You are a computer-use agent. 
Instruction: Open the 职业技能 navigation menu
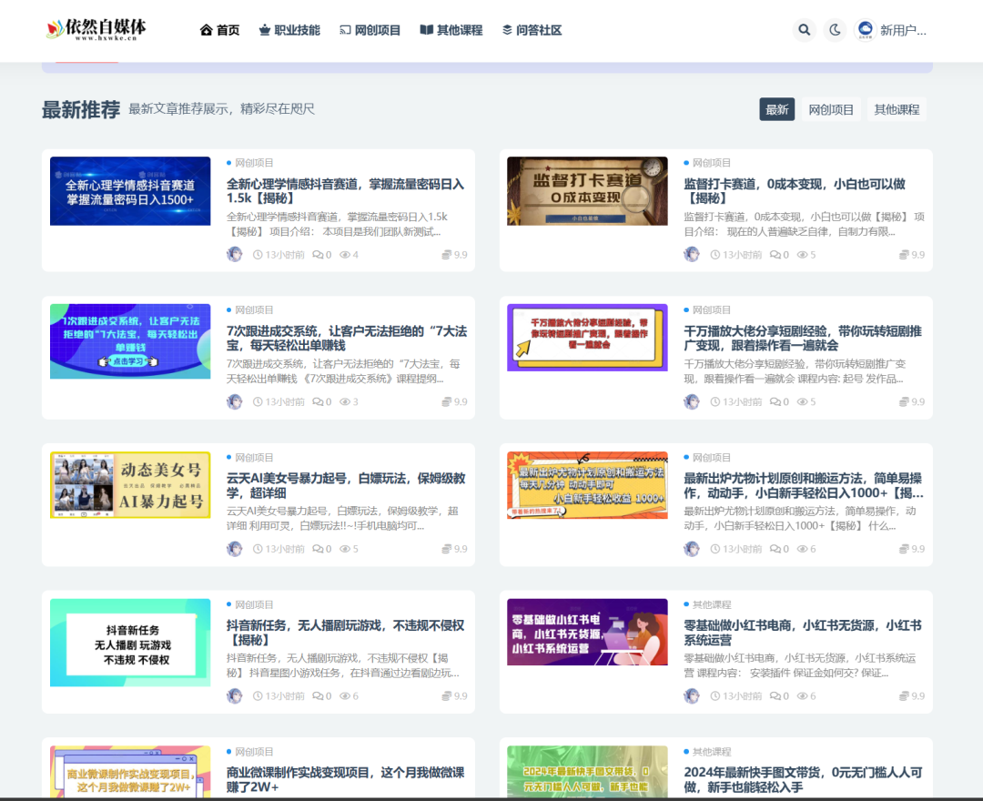coord(289,30)
